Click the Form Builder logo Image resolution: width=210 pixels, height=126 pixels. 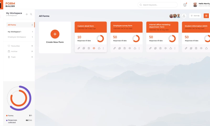[x=10, y=5]
